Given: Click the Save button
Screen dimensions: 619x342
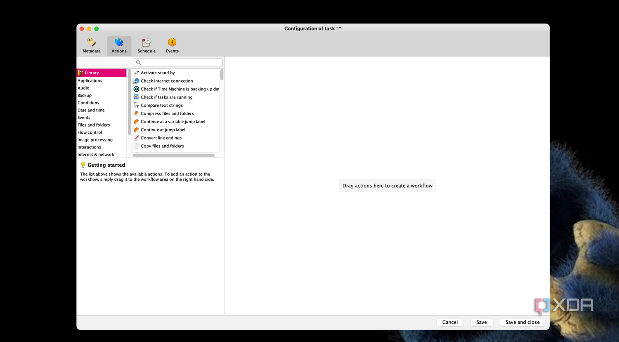Looking at the screenshot, I should pyautogui.click(x=482, y=322).
